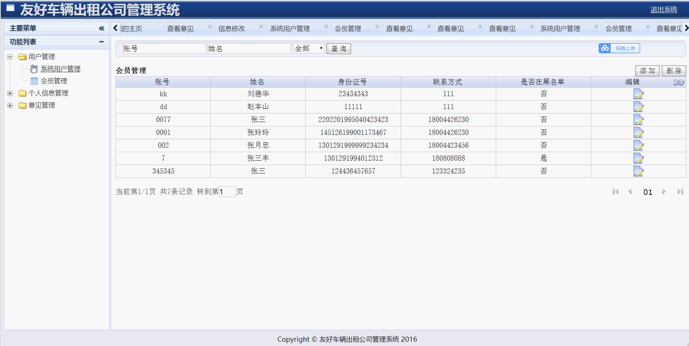689x346 pixels.
Task: Close the 信息修改 tab
Action: pyautogui.click(x=261, y=27)
